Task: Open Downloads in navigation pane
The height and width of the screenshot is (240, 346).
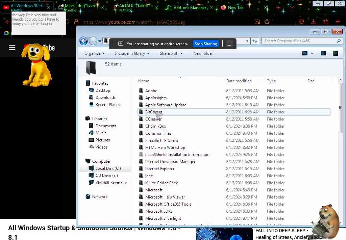Action: (105, 98)
